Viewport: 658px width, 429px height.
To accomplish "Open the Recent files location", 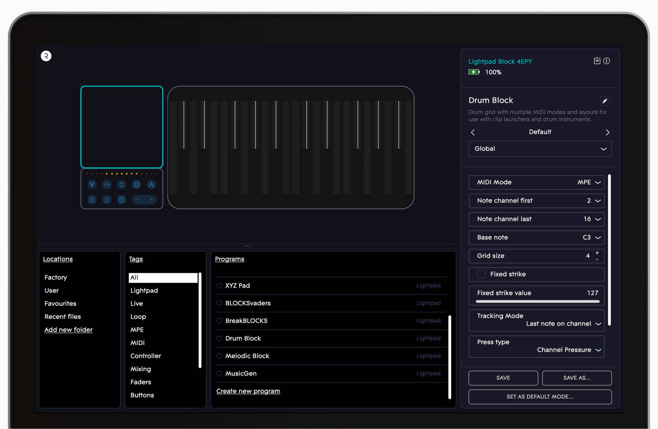I will pos(63,317).
